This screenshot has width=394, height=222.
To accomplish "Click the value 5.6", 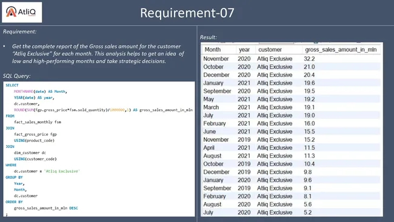I will pyautogui.click(x=307, y=204).
